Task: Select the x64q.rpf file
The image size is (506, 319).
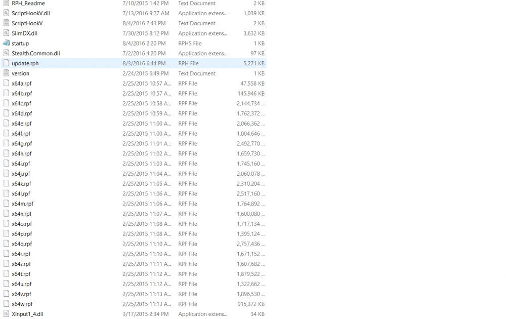Action: point(23,244)
